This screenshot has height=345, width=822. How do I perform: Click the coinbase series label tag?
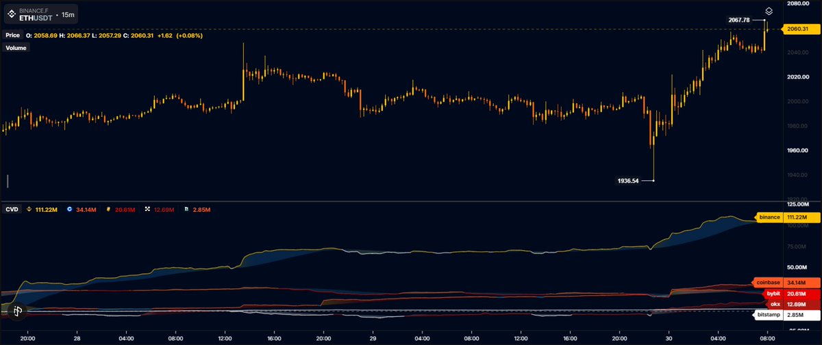coord(767,282)
